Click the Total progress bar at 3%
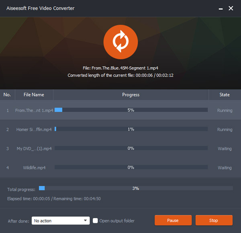 [x=136, y=188]
